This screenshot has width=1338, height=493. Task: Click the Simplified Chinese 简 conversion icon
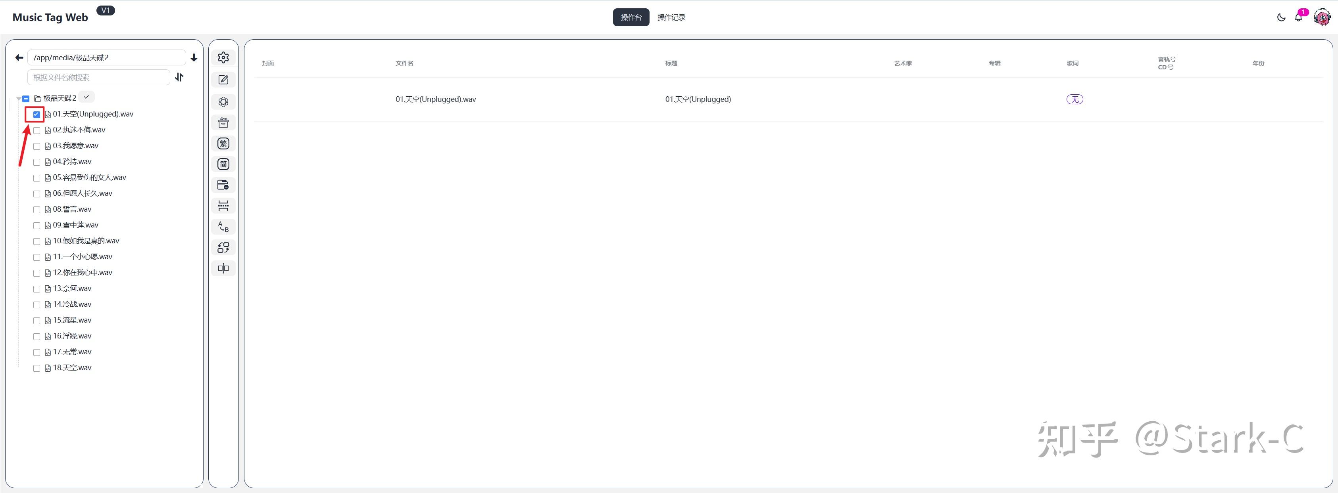(x=223, y=164)
